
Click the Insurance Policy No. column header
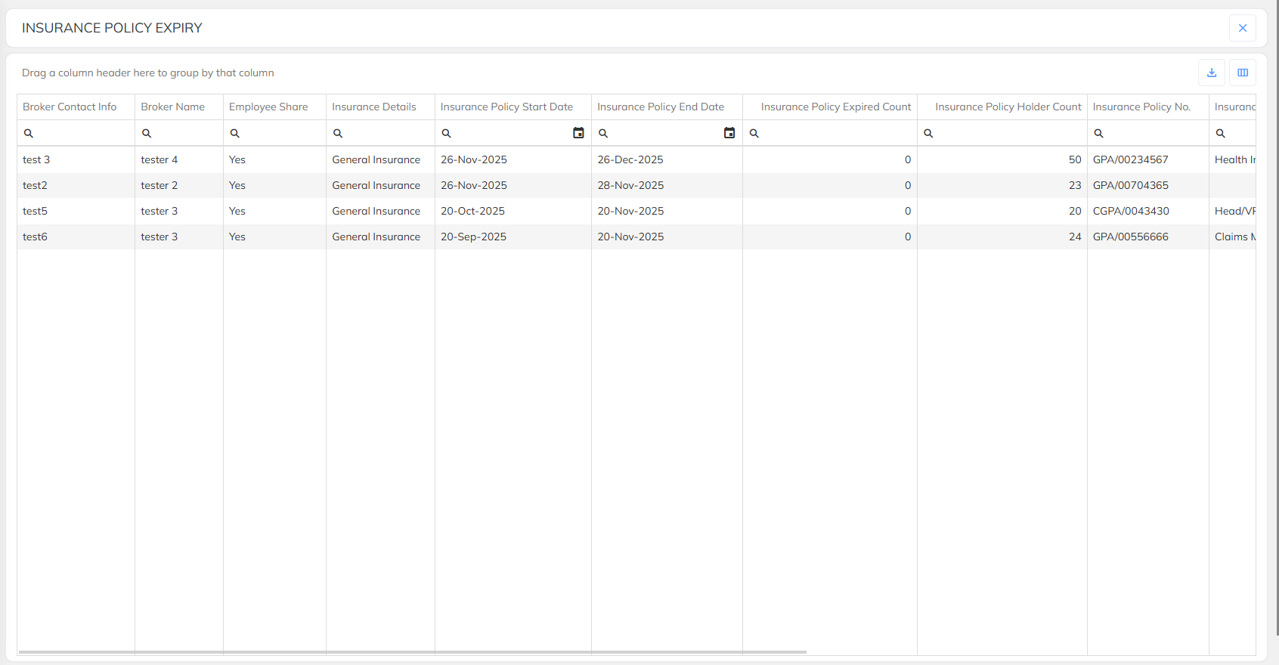click(x=1141, y=107)
